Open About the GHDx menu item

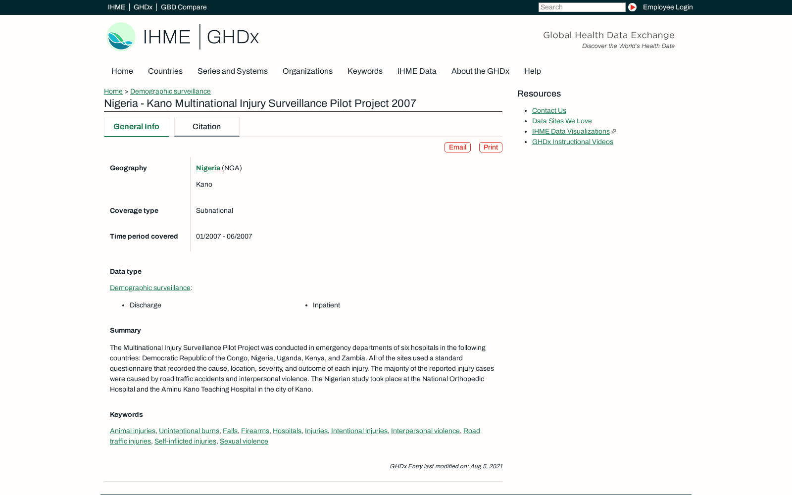coord(480,71)
